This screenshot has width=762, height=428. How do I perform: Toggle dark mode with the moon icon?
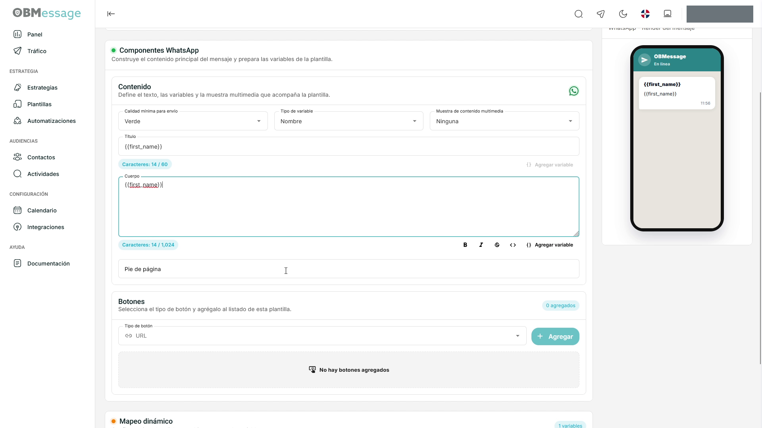(623, 14)
